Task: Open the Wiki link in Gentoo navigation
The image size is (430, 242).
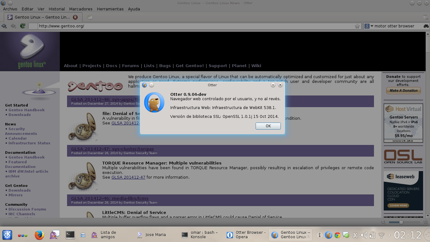Action: point(256,66)
